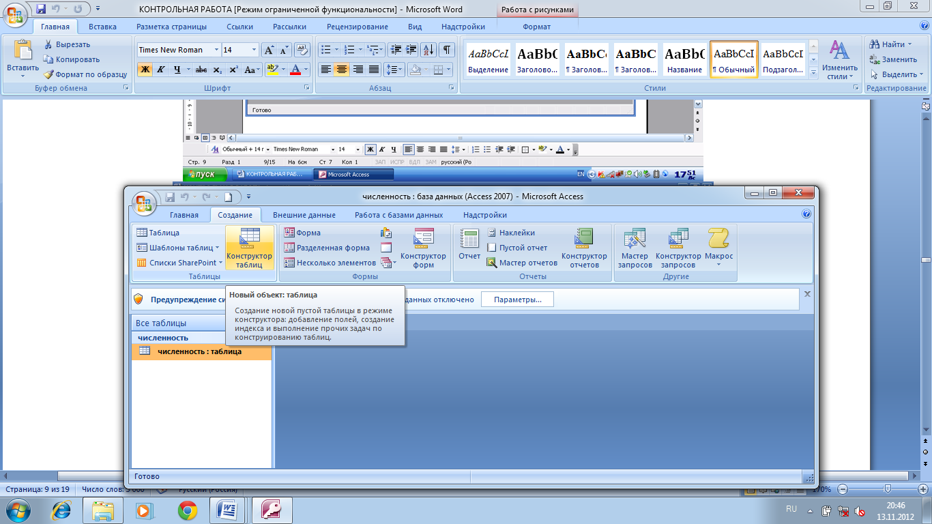The image size is (932, 524).
Task: Click the shading paint bucket icon
Action: (x=415, y=70)
